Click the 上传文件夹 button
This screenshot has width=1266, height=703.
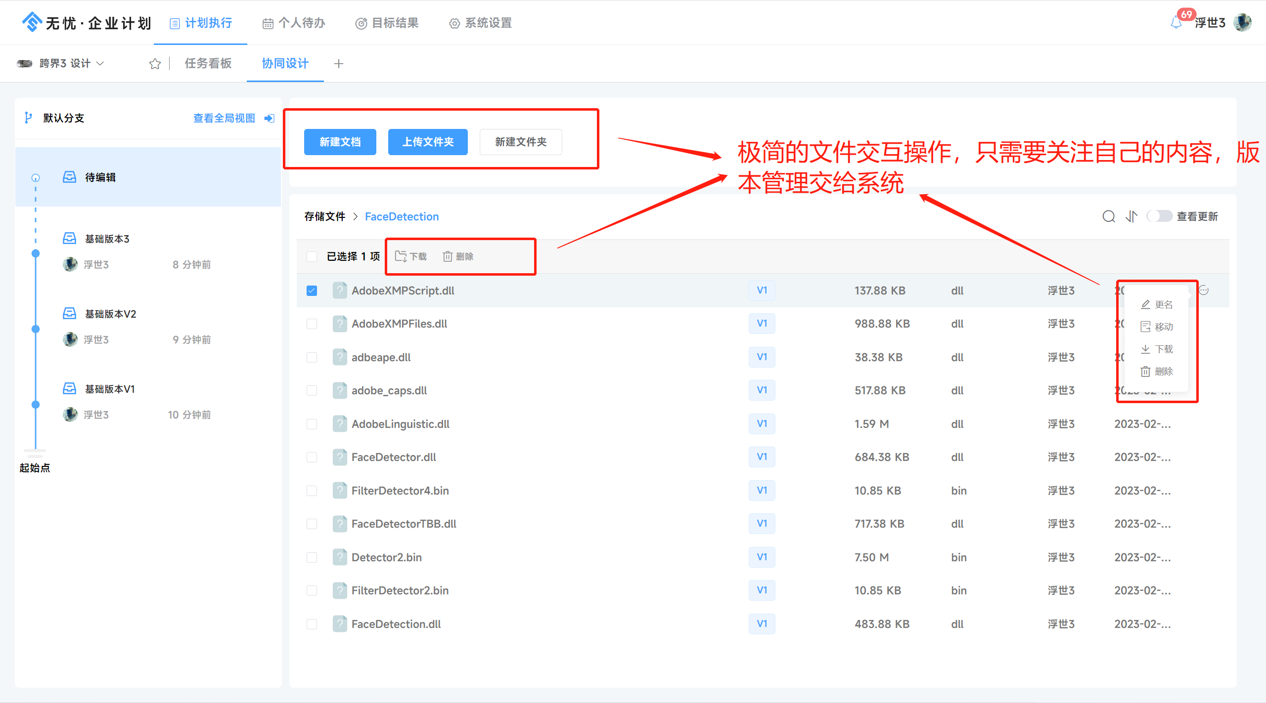click(428, 142)
